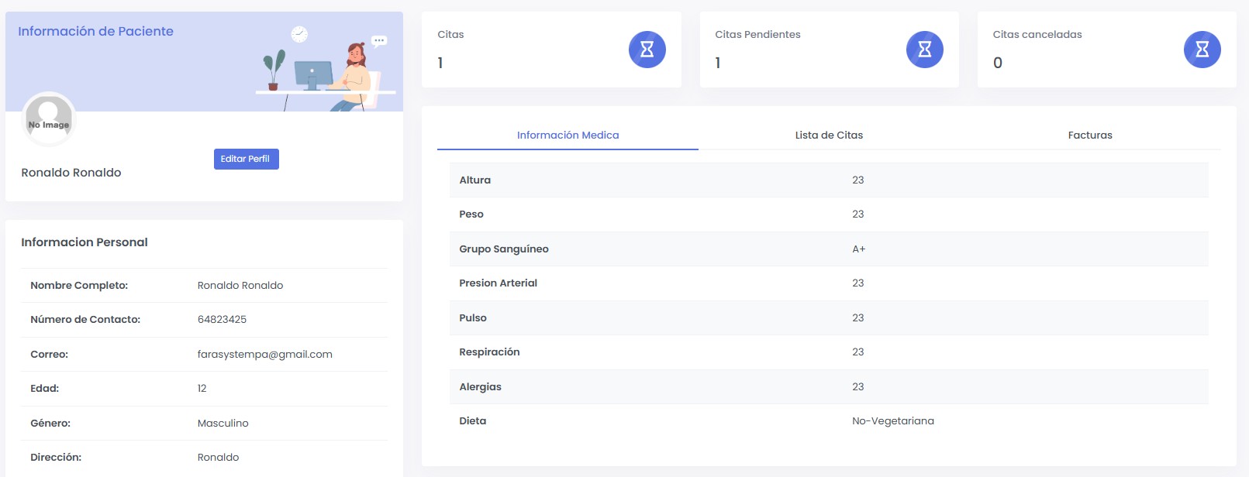Screen dimensions: 1249x477
Task: Click the Citas Pendientes hourglass icon
Action: coord(924,50)
